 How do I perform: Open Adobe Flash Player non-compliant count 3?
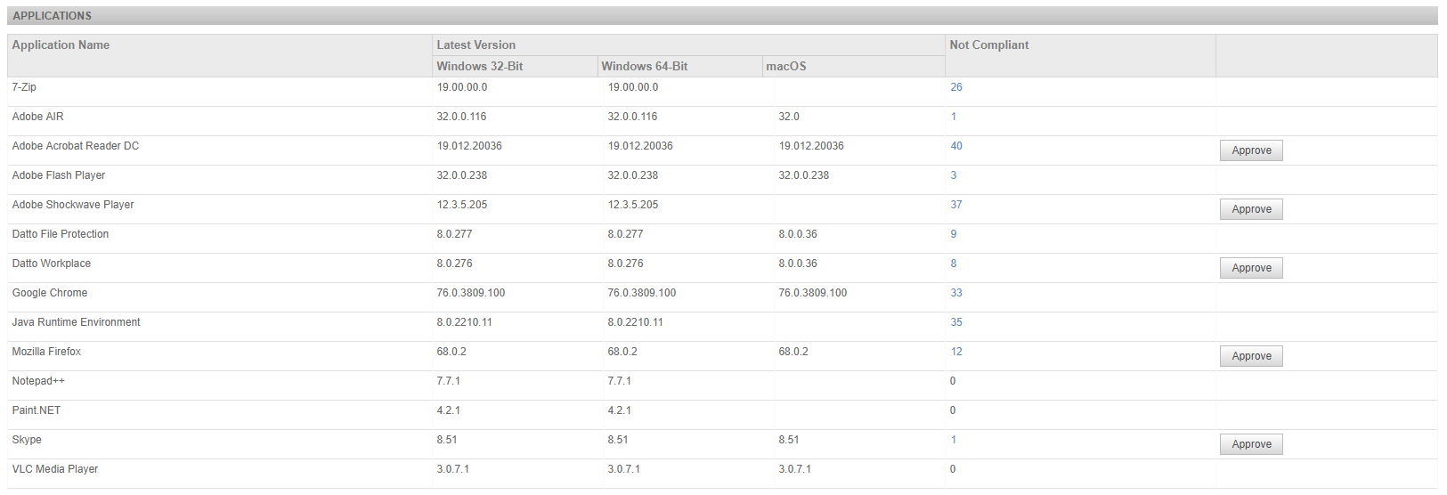pyautogui.click(x=954, y=175)
